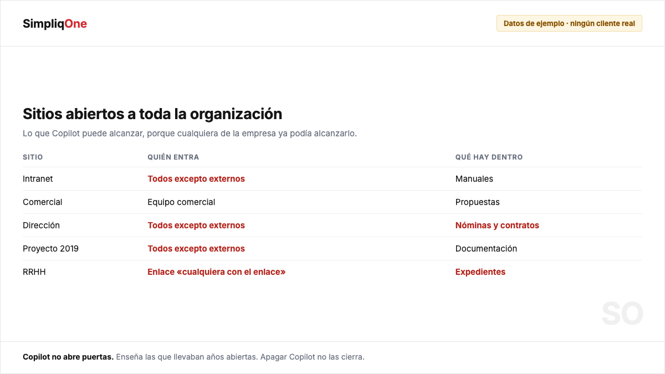This screenshot has height=374, width=665.
Task: Click the 'Nóminas y contratos' cell
Action: [497, 226]
